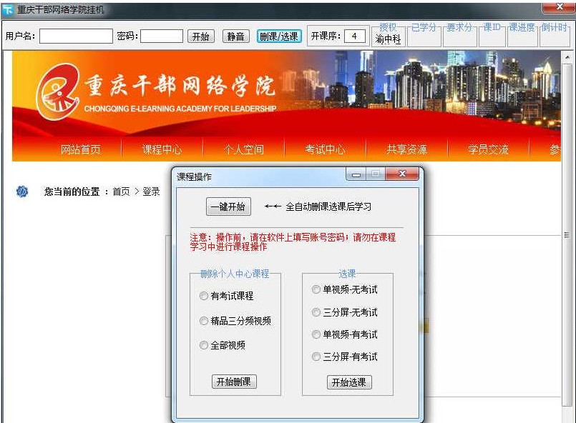The height and width of the screenshot is (423, 576).
Task: Minimize the 课程操作 dialog
Action: pyautogui.click(x=356, y=174)
